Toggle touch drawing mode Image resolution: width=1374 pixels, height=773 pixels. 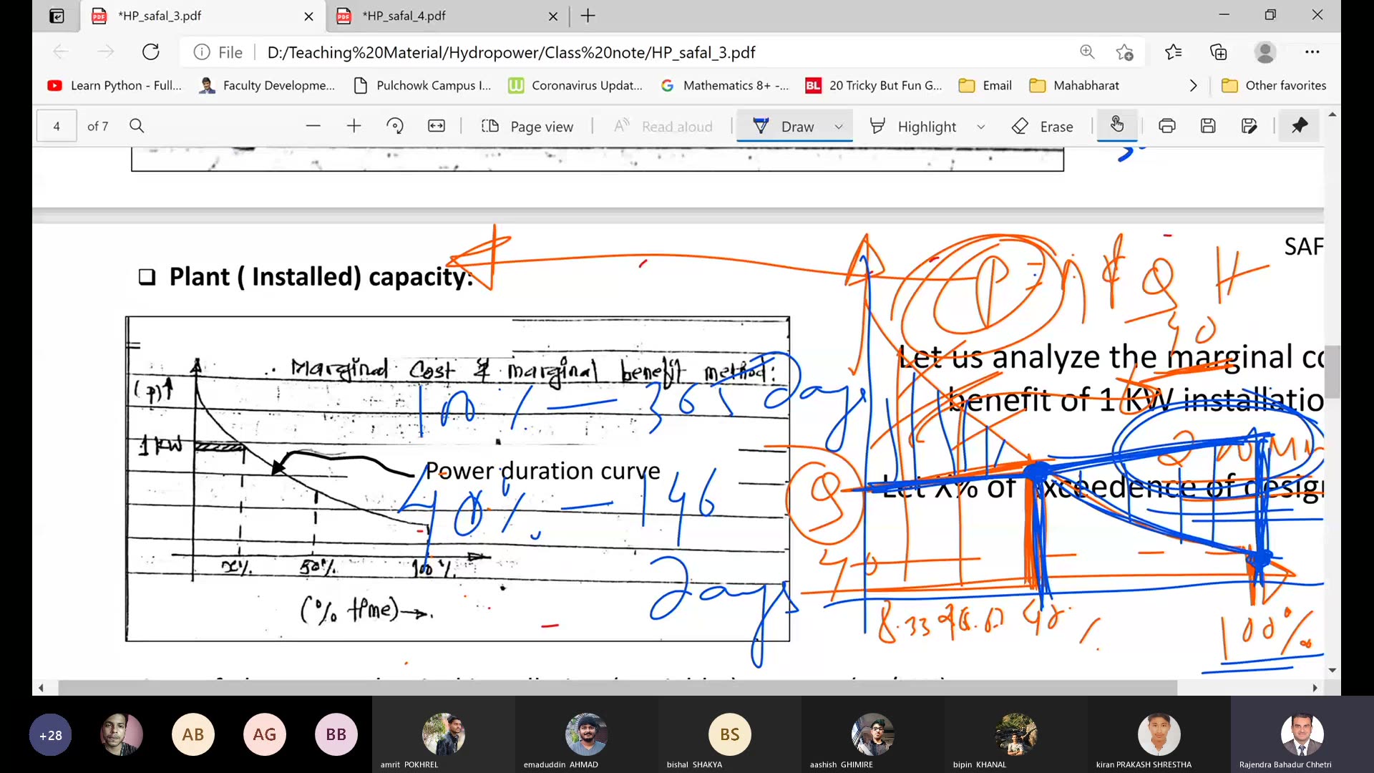point(1117,126)
